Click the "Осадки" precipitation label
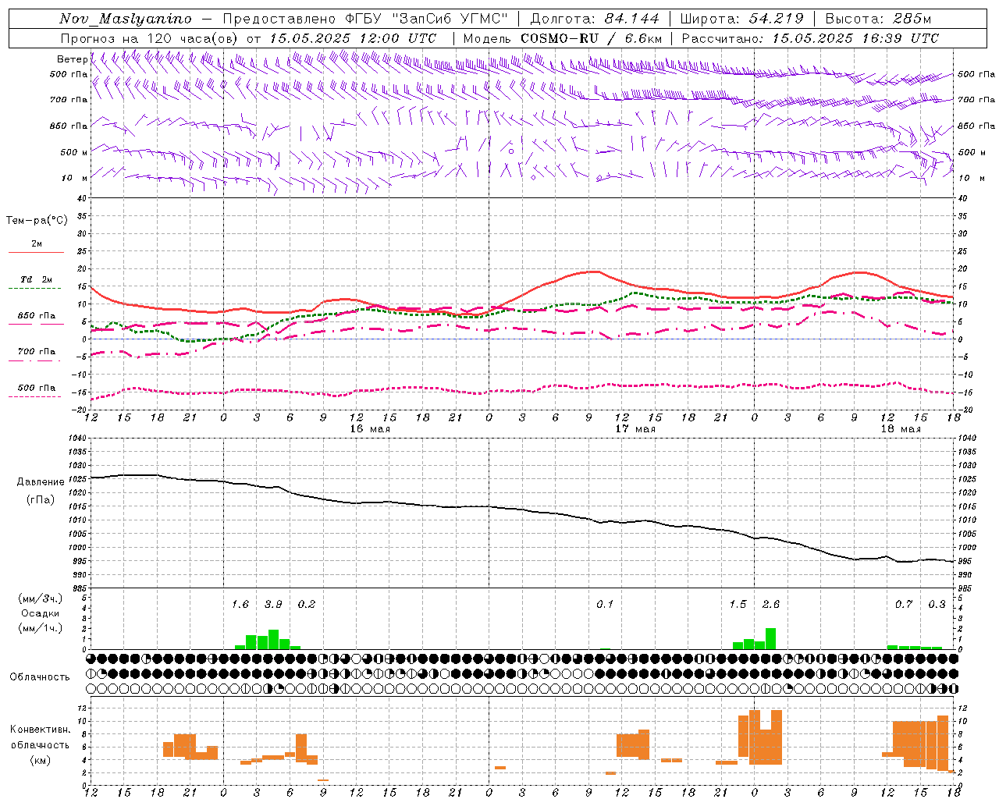Viewport: 999px width, 799px height. [x=40, y=613]
